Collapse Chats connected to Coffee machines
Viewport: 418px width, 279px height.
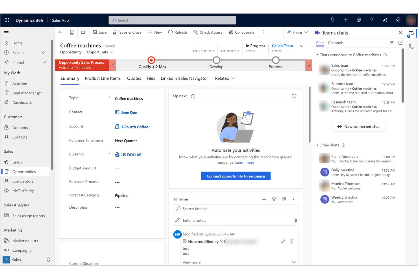[x=317, y=55]
